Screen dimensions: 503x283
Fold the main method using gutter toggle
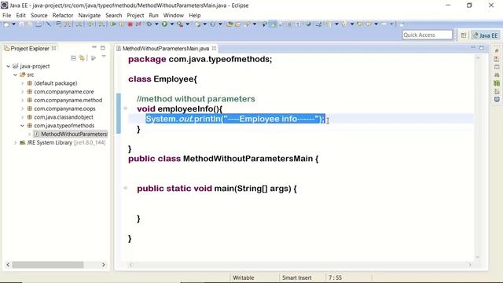pos(126,188)
